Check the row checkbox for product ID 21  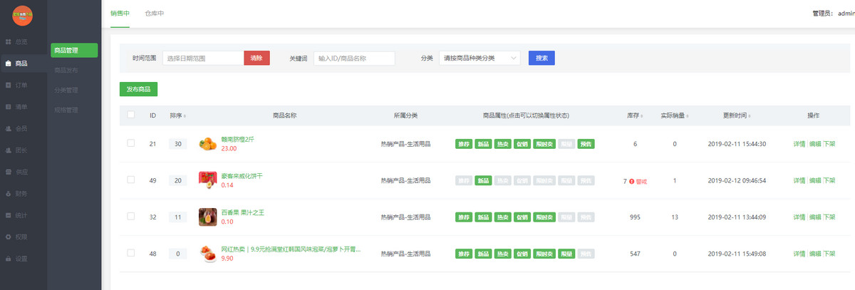click(x=130, y=143)
